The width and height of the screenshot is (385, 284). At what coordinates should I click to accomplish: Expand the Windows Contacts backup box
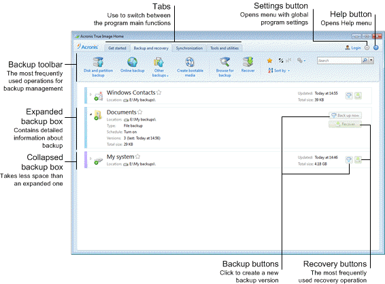90,95
